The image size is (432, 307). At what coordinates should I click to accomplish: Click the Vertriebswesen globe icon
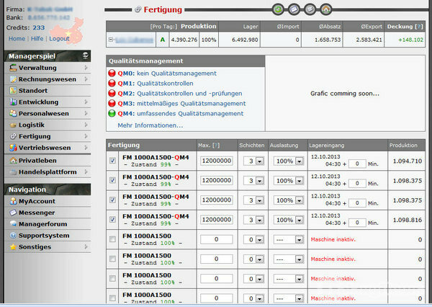click(13, 148)
